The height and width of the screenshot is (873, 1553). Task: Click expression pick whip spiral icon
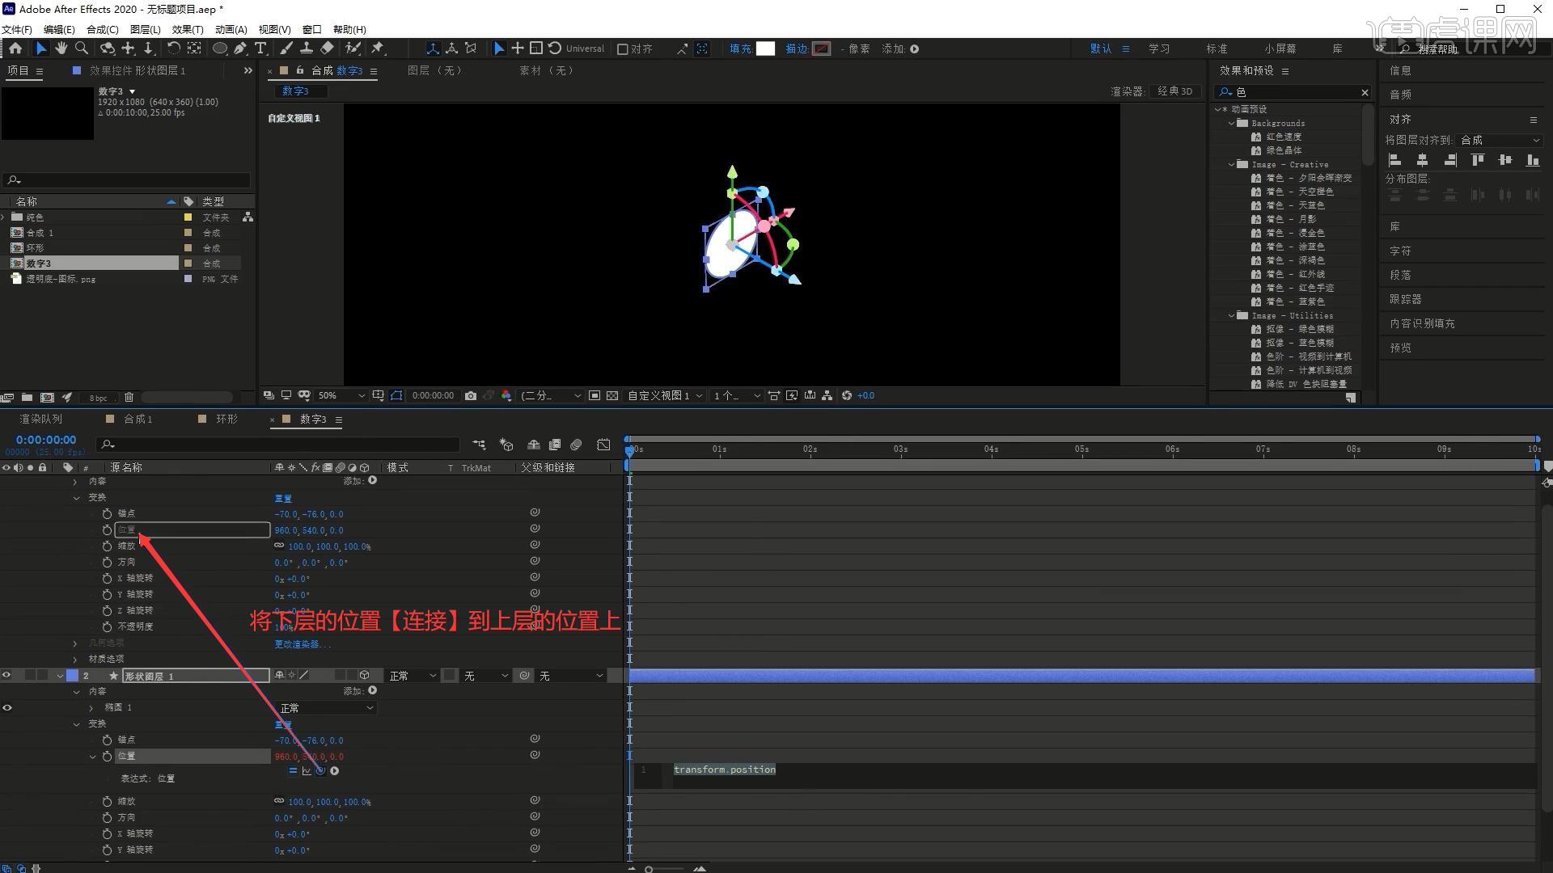320,771
